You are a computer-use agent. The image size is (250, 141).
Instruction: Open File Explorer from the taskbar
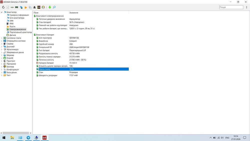(12, 138)
